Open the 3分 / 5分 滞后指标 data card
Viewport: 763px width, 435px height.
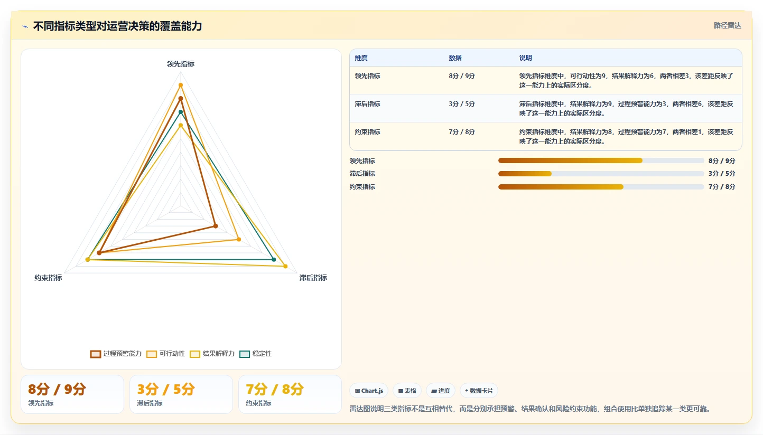tap(181, 394)
